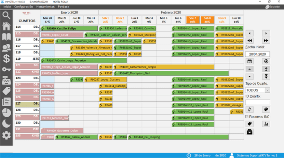Screen dimensions: 284x158
Task: Open the Configuración menu
Action: click(x=24, y=6)
